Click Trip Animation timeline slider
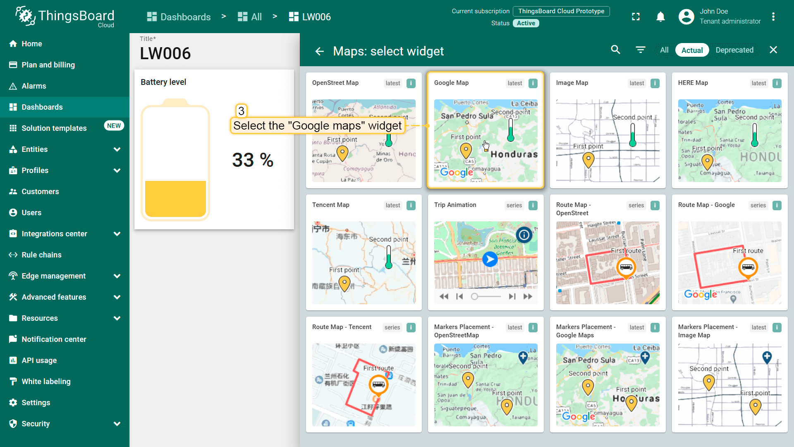The width and height of the screenshot is (794, 447). pyautogui.click(x=486, y=296)
